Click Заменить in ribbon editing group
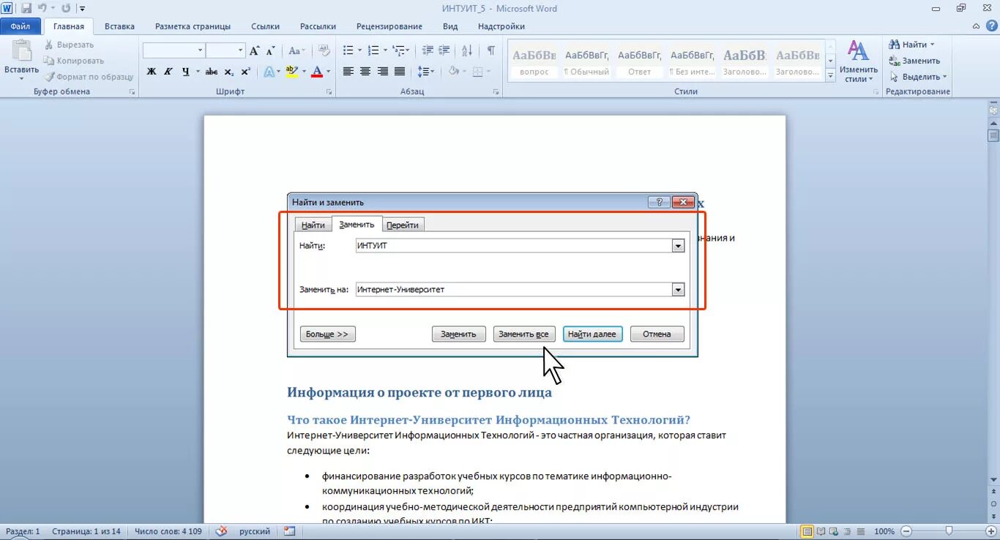 click(914, 61)
